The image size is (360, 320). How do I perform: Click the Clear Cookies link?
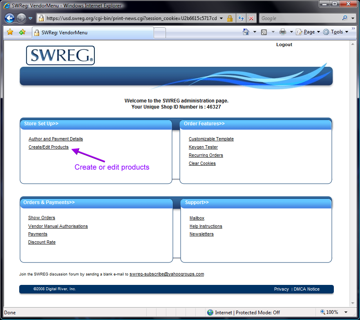[x=202, y=163]
